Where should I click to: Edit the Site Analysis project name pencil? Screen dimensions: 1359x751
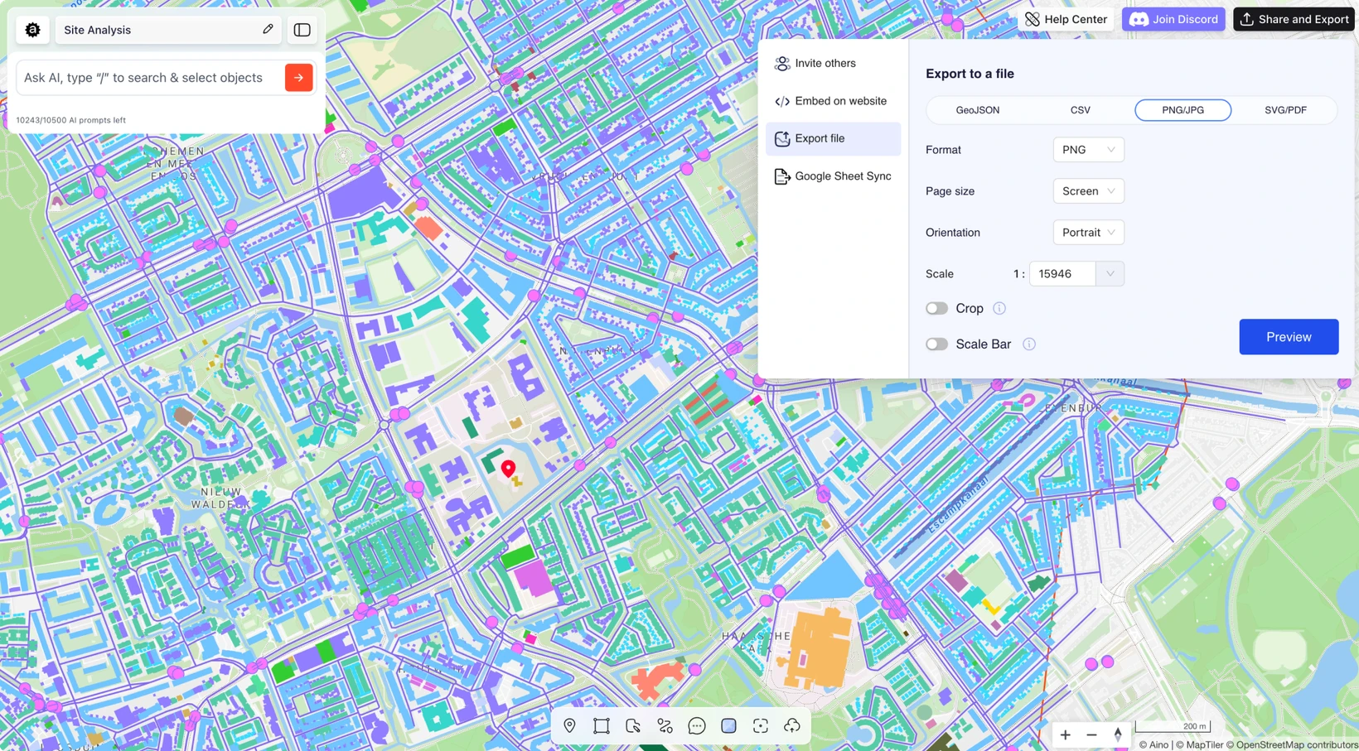[268, 29]
